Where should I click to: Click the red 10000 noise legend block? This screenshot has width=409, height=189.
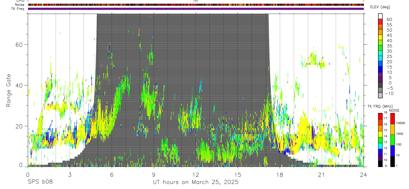(392, 119)
